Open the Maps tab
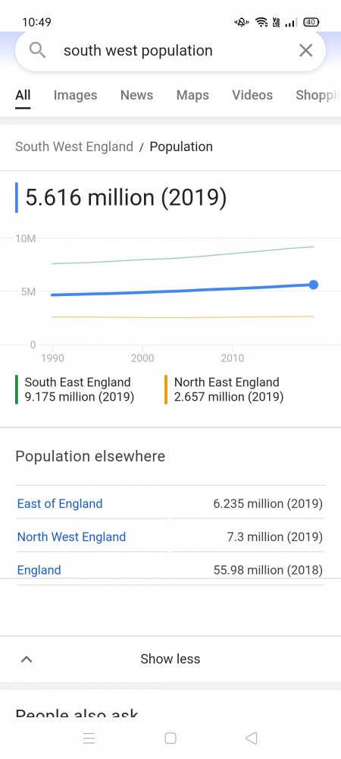Image resolution: width=341 pixels, height=759 pixels. (x=192, y=96)
